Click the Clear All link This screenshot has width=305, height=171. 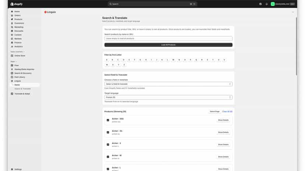[x=227, y=112]
